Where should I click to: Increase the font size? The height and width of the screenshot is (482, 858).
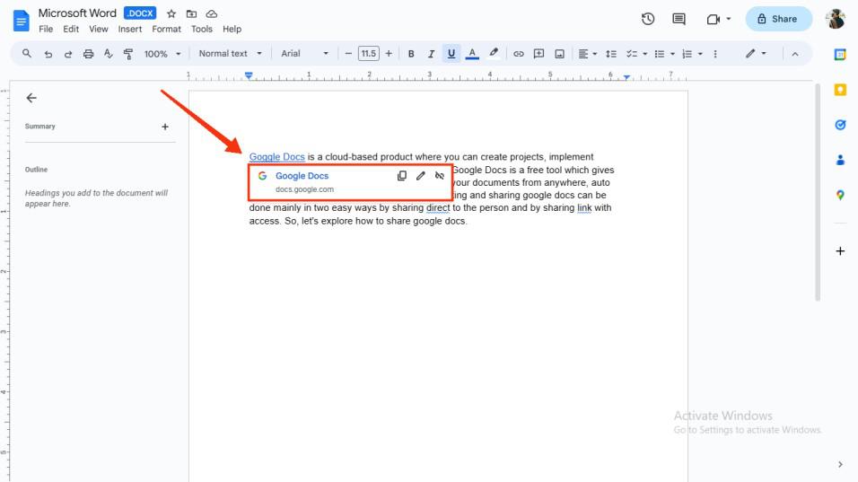click(389, 54)
